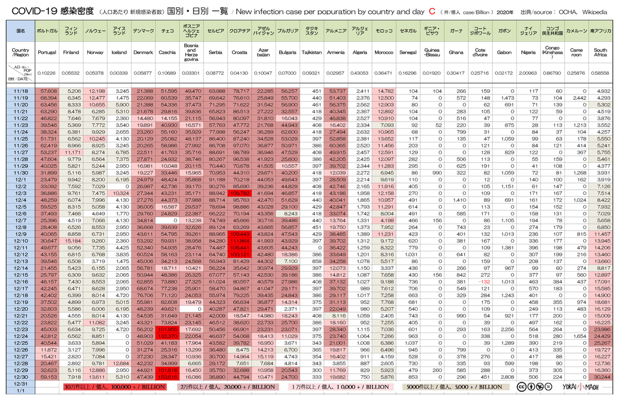This screenshot has height=398, width=619.
Task: Click the Norway column header
Action: (95, 53)
